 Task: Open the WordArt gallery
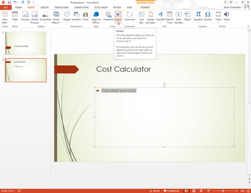(x=160, y=17)
